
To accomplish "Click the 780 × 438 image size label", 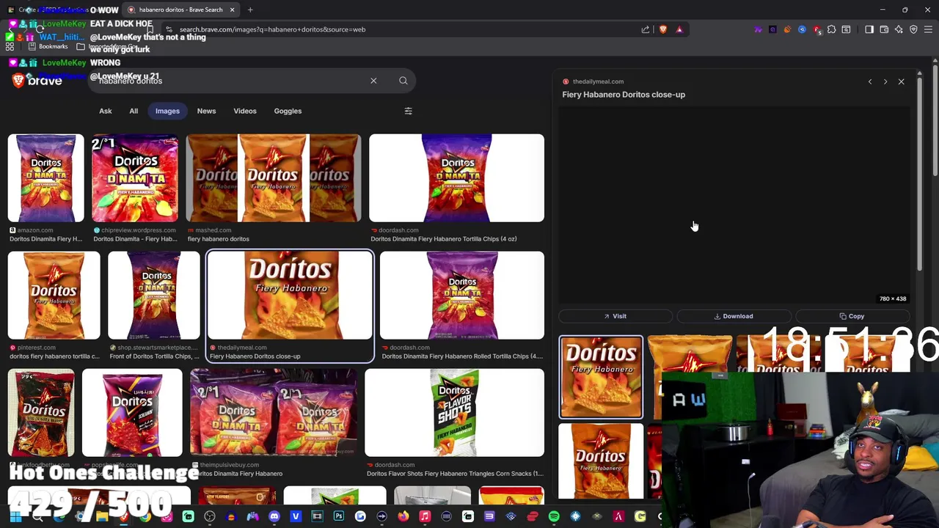I will tap(893, 299).
